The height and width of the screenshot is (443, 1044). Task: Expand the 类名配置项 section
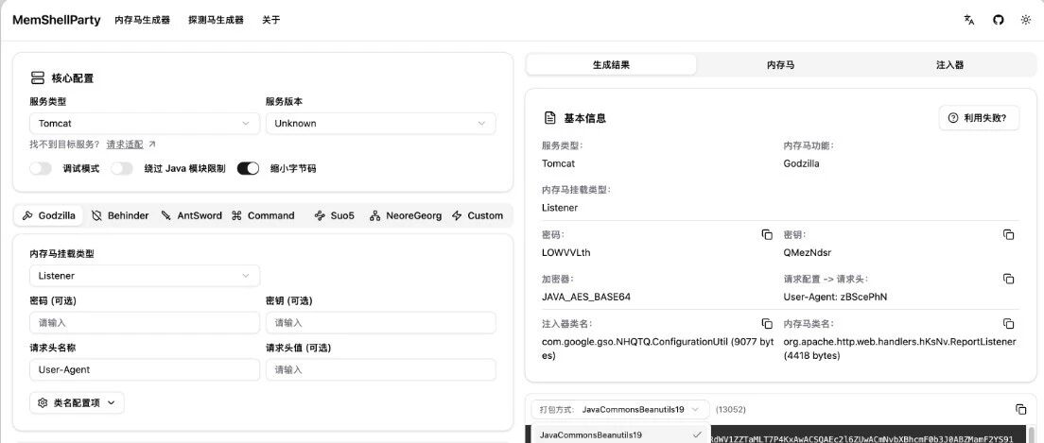77,403
